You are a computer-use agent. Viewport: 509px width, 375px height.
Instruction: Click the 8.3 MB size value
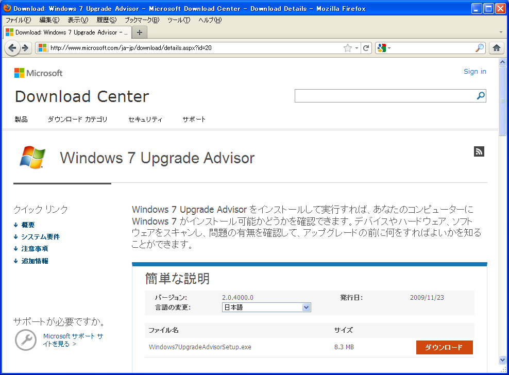click(x=344, y=347)
